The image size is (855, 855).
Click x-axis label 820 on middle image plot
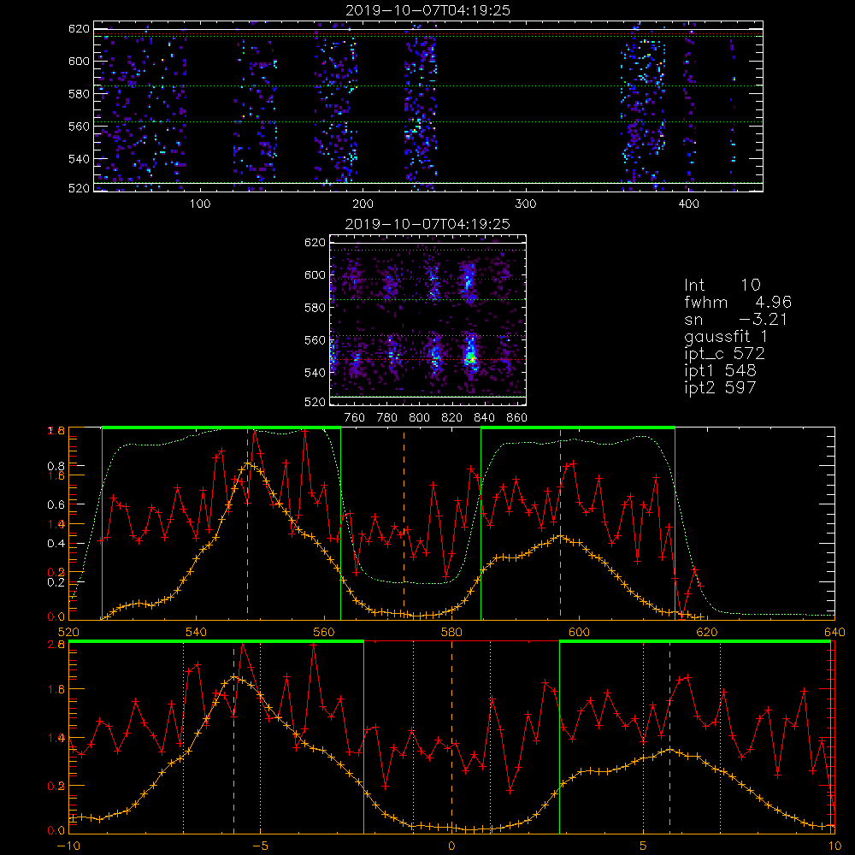pyautogui.click(x=452, y=418)
